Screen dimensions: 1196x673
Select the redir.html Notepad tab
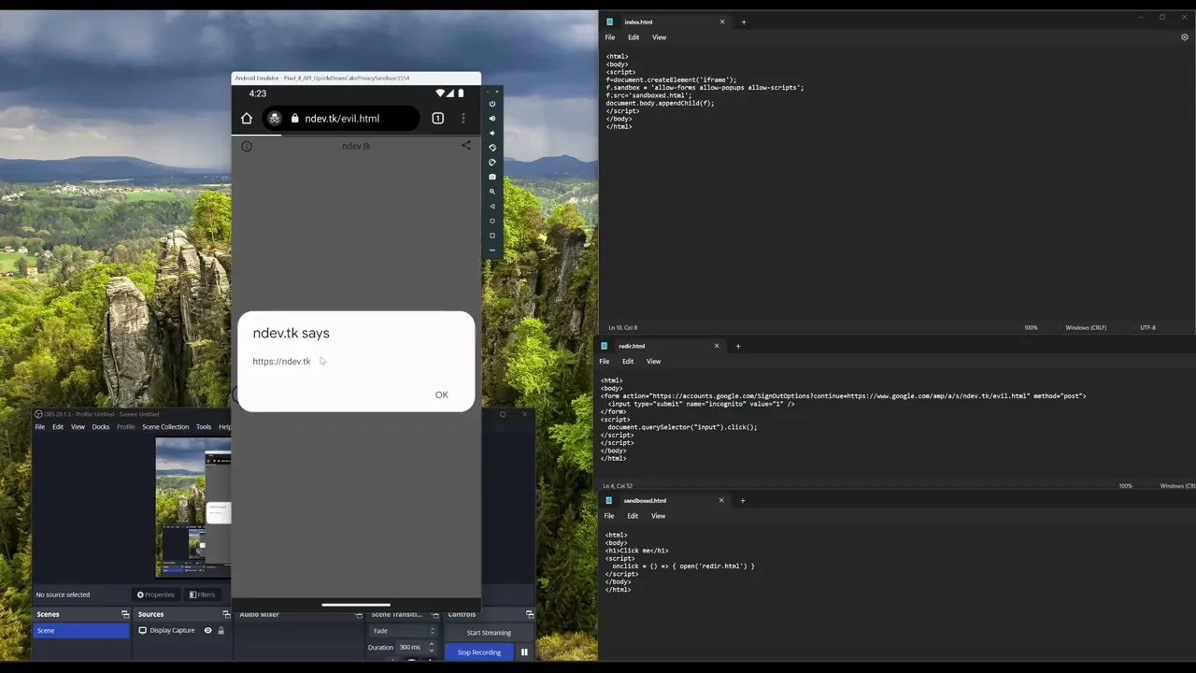click(x=660, y=346)
